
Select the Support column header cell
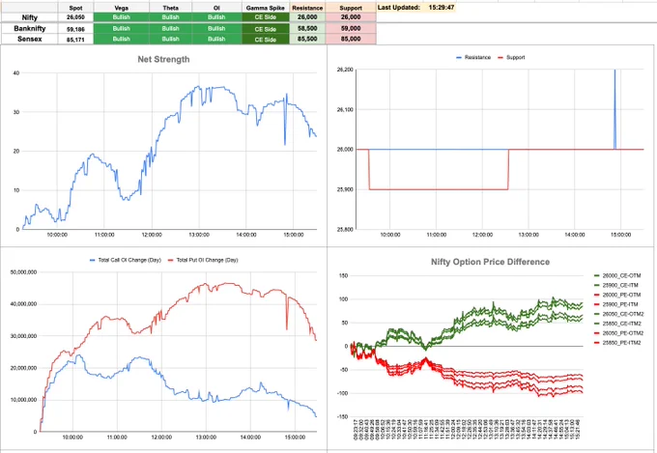tap(351, 8)
